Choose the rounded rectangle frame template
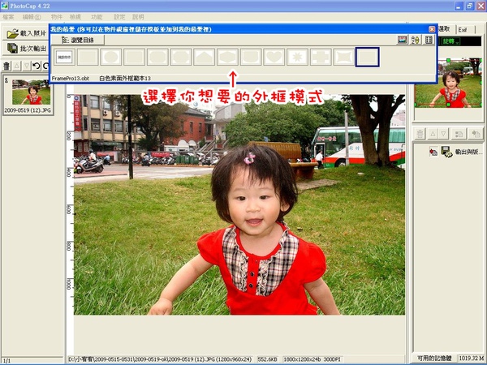 pyautogui.click(x=157, y=57)
